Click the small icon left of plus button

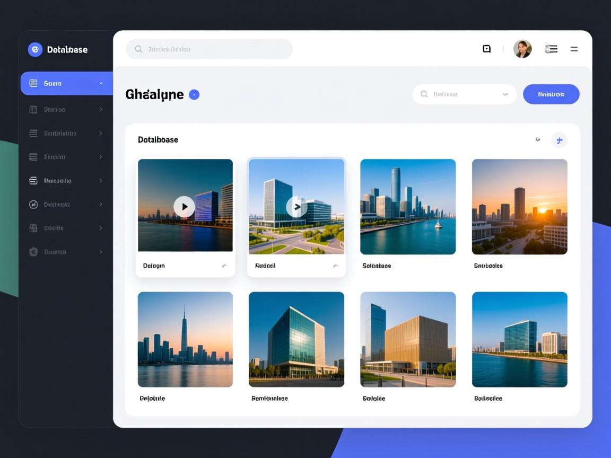pyautogui.click(x=537, y=140)
